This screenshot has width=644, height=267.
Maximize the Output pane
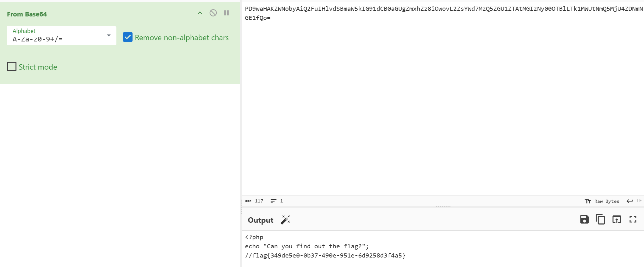pyautogui.click(x=633, y=219)
